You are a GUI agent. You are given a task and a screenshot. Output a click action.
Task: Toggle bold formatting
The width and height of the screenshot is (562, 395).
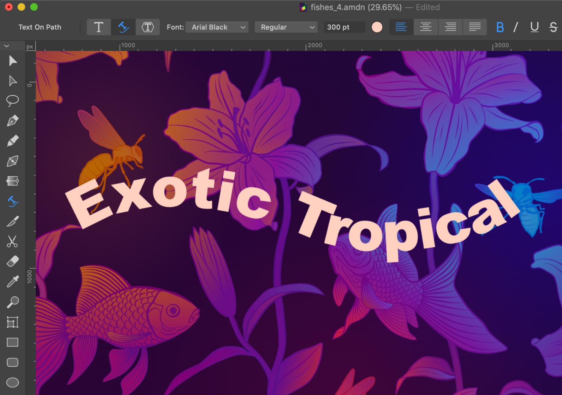pyautogui.click(x=500, y=27)
